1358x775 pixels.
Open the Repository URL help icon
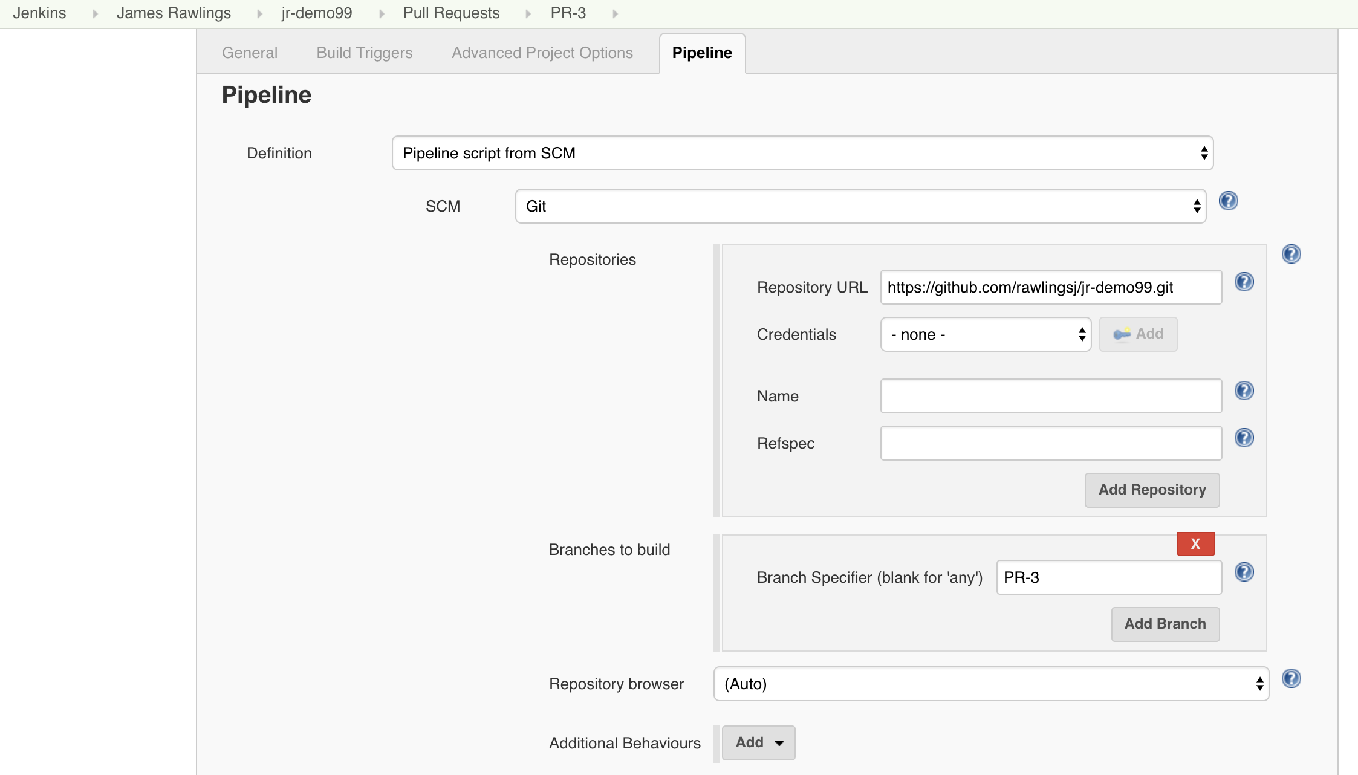1245,282
